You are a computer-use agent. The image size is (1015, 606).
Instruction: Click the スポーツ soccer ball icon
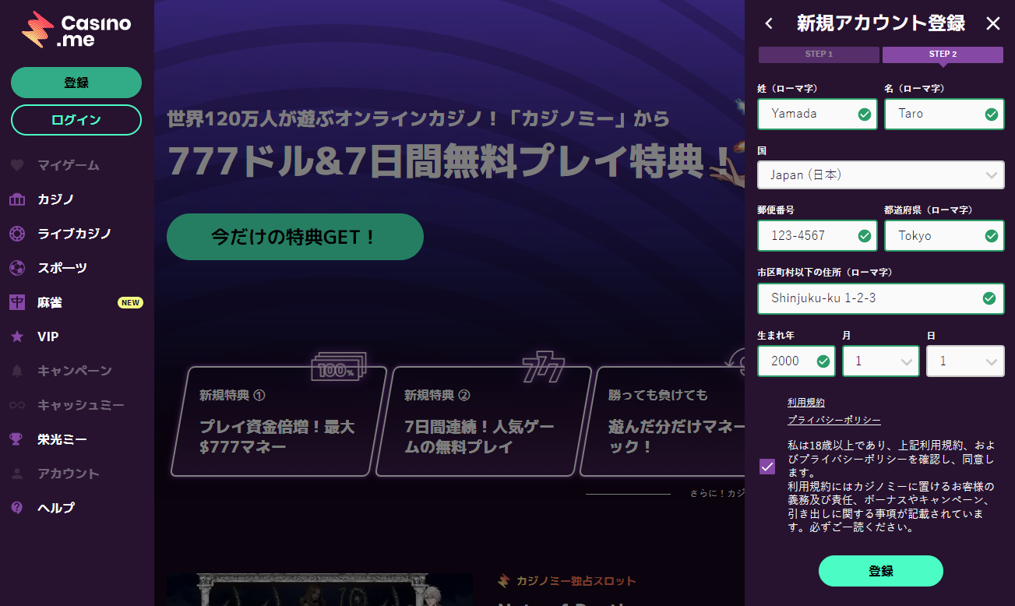pos(16,268)
